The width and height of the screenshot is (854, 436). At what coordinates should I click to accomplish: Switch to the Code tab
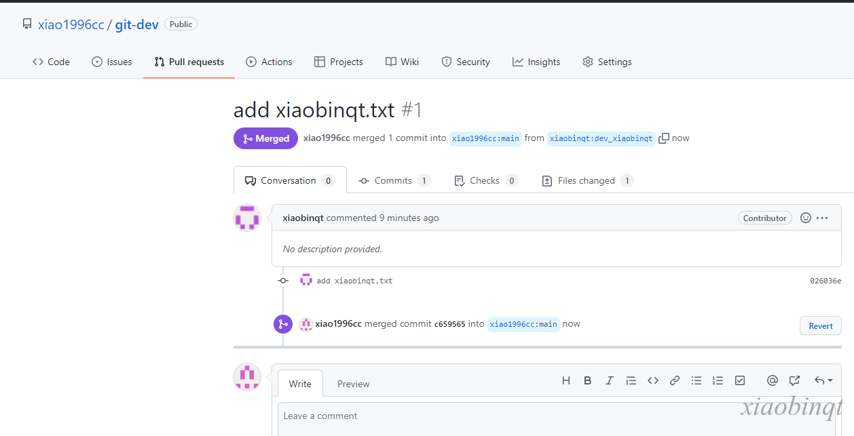(51, 62)
